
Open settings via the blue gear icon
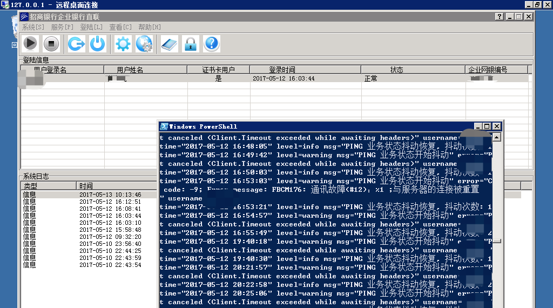(x=123, y=43)
